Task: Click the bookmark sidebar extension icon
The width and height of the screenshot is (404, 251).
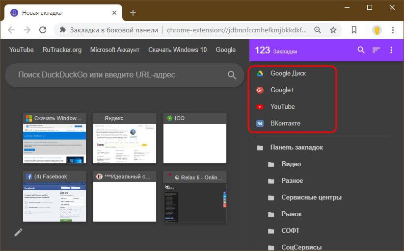Action: click(x=354, y=30)
